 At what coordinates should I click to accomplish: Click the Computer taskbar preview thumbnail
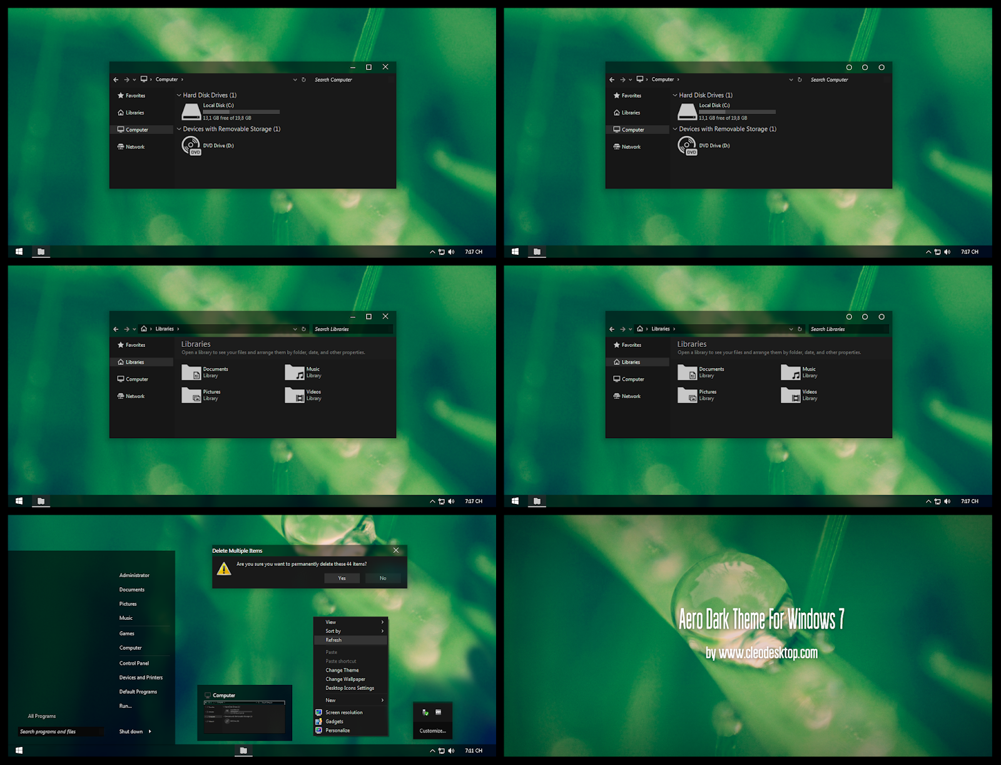245,712
